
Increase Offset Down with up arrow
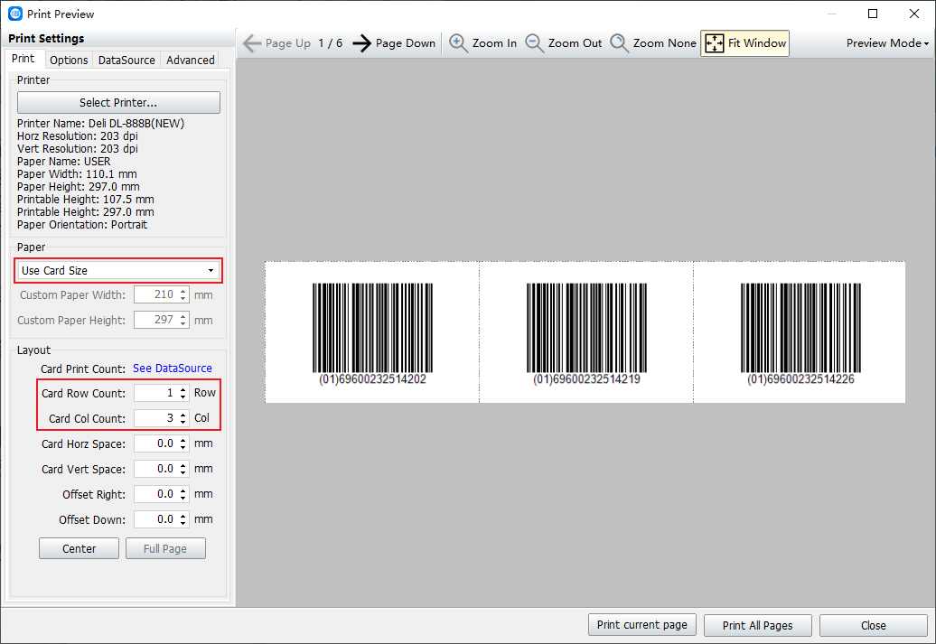pos(183,516)
